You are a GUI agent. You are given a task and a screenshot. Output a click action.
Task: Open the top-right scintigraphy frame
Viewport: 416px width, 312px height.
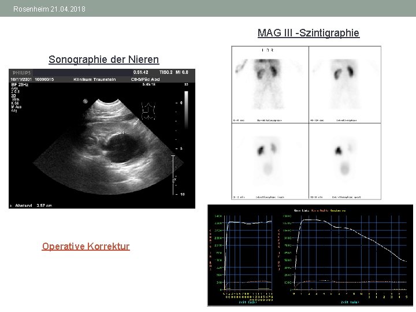(x=345, y=84)
